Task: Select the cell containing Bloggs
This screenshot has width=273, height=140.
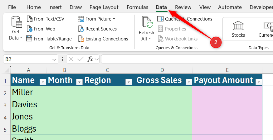Action: pos(28,128)
